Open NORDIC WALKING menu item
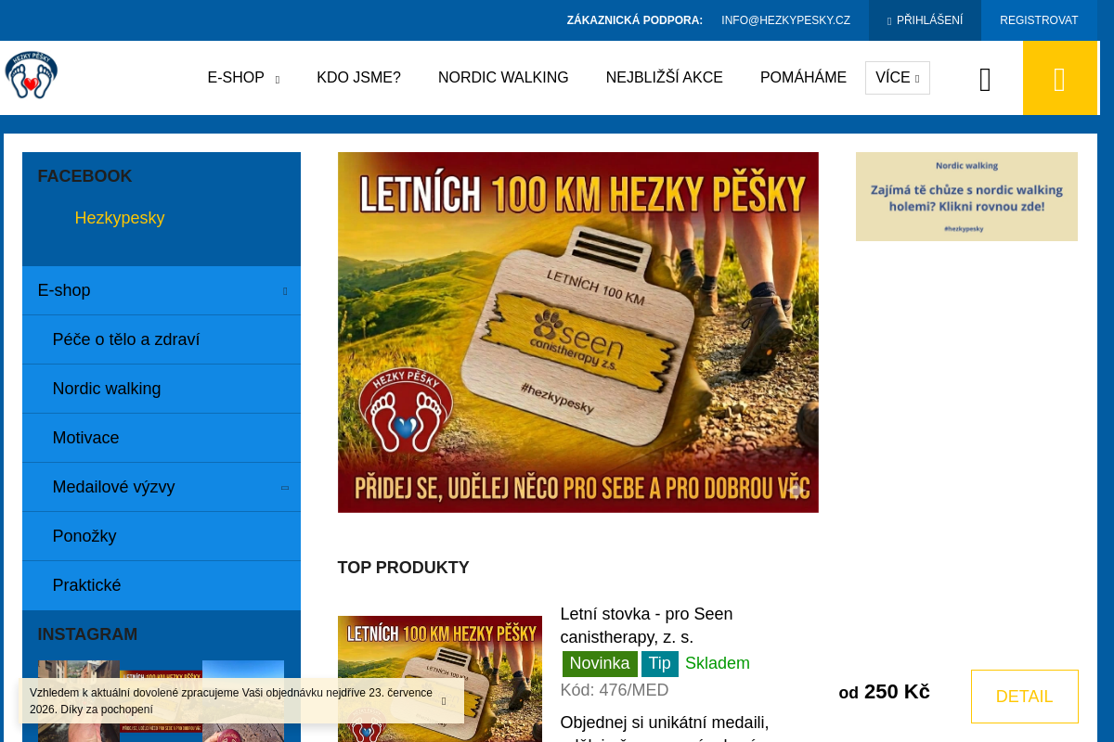1114x742 pixels. (x=503, y=78)
